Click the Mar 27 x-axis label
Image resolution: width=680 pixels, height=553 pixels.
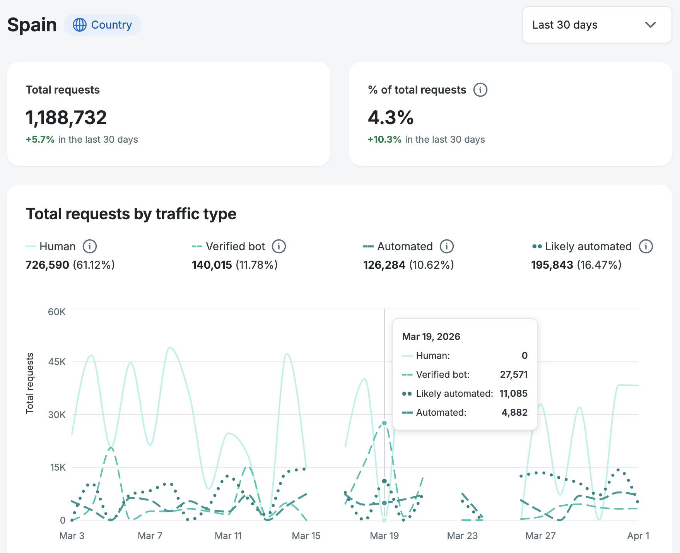click(x=540, y=536)
